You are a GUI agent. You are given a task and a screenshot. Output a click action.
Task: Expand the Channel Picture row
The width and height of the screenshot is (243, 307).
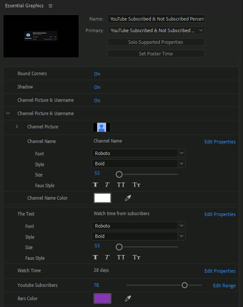point(17,126)
